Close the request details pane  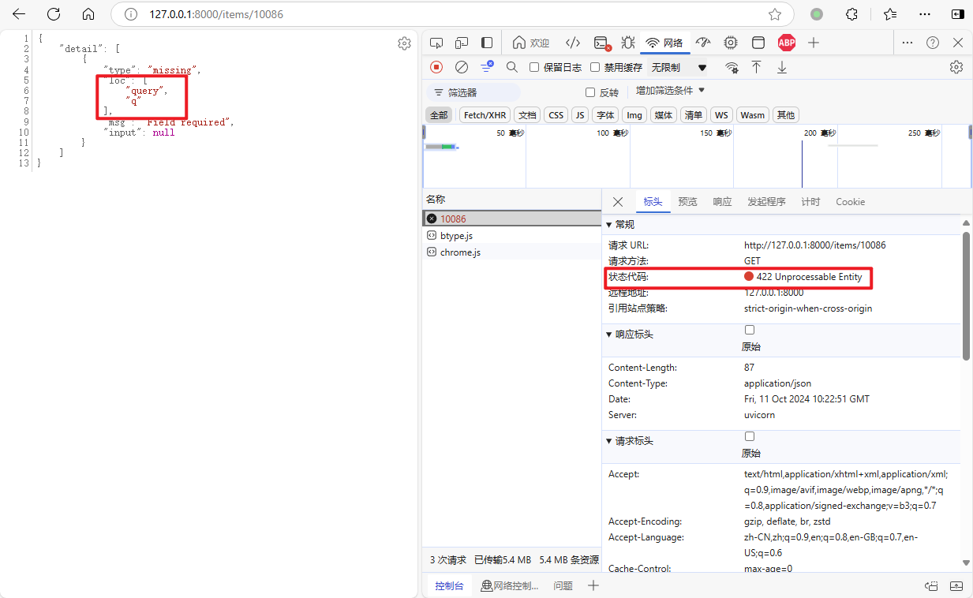[618, 202]
